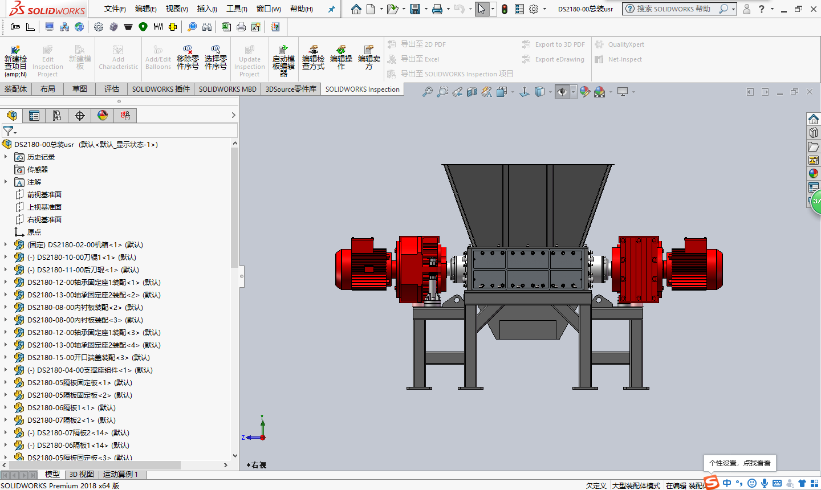Viewport: 821px width, 490px height.
Task: Toggle the menu bar pin icon
Action: pos(331,9)
